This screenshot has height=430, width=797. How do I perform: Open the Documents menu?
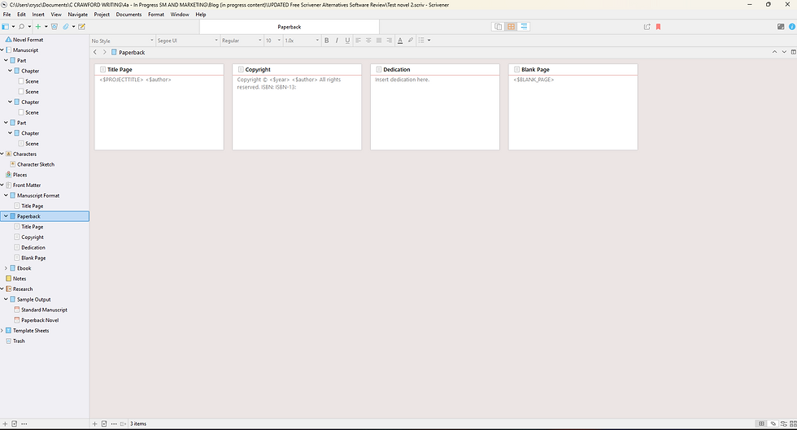tap(128, 15)
